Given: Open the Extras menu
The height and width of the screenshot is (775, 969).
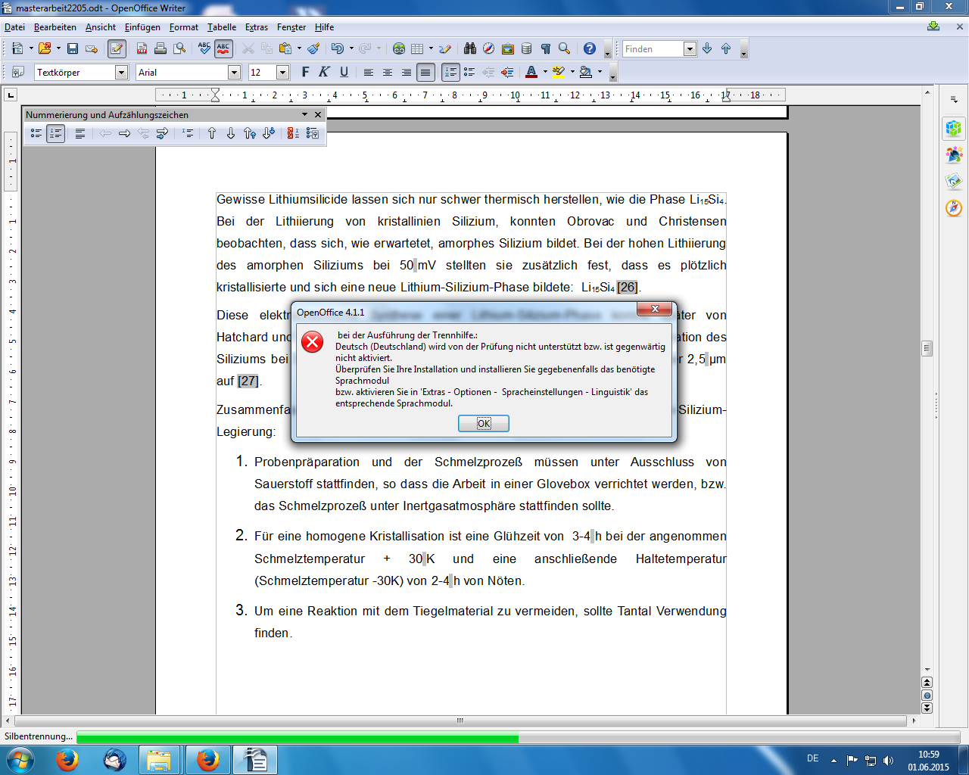Looking at the screenshot, I should [x=256, y=27].
